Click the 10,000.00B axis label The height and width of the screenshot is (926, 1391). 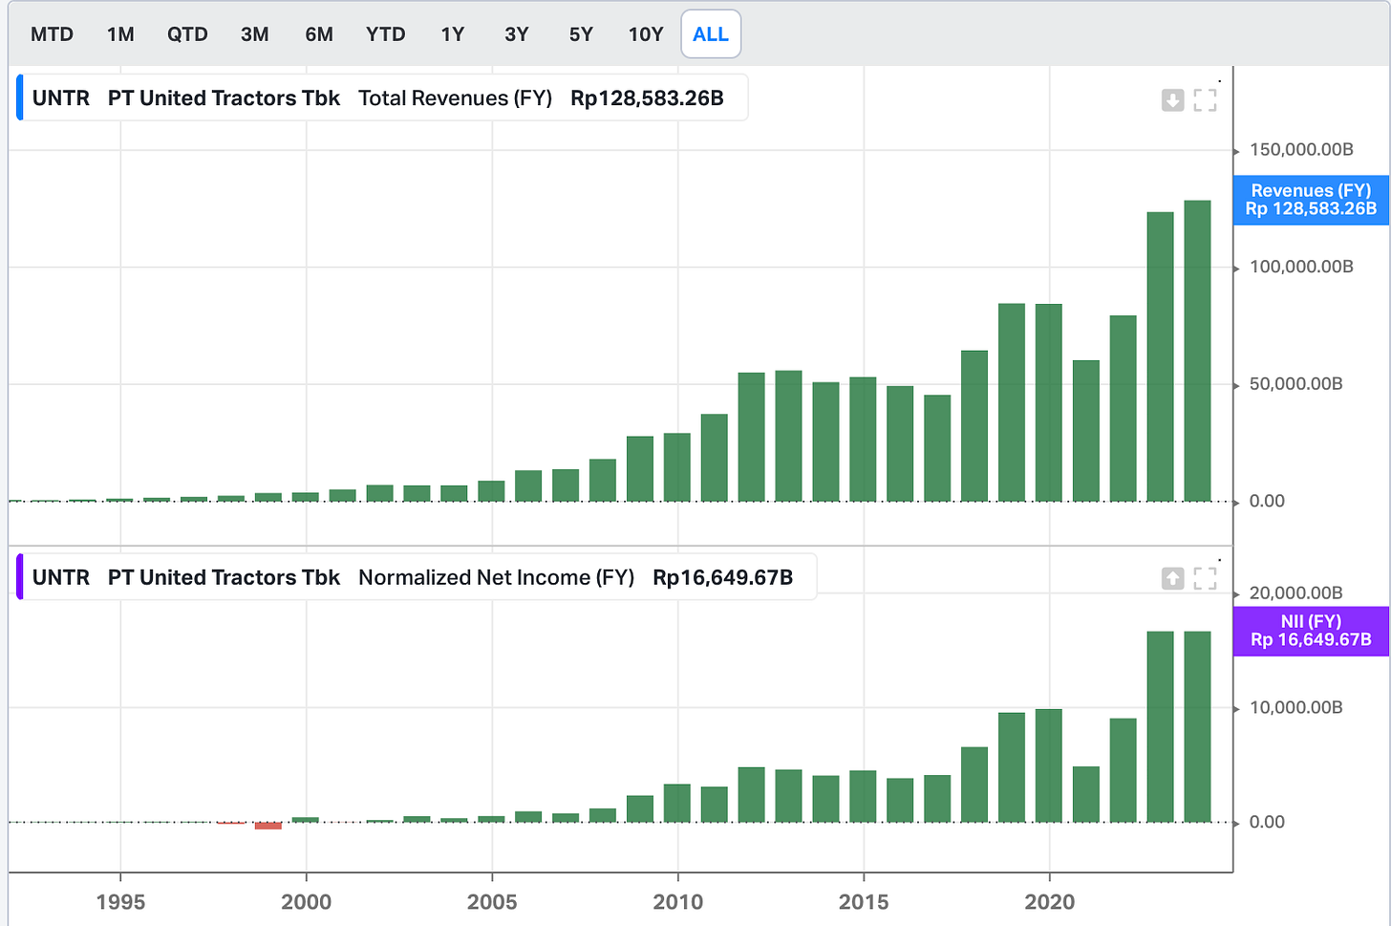click(x=1295, y=707)
